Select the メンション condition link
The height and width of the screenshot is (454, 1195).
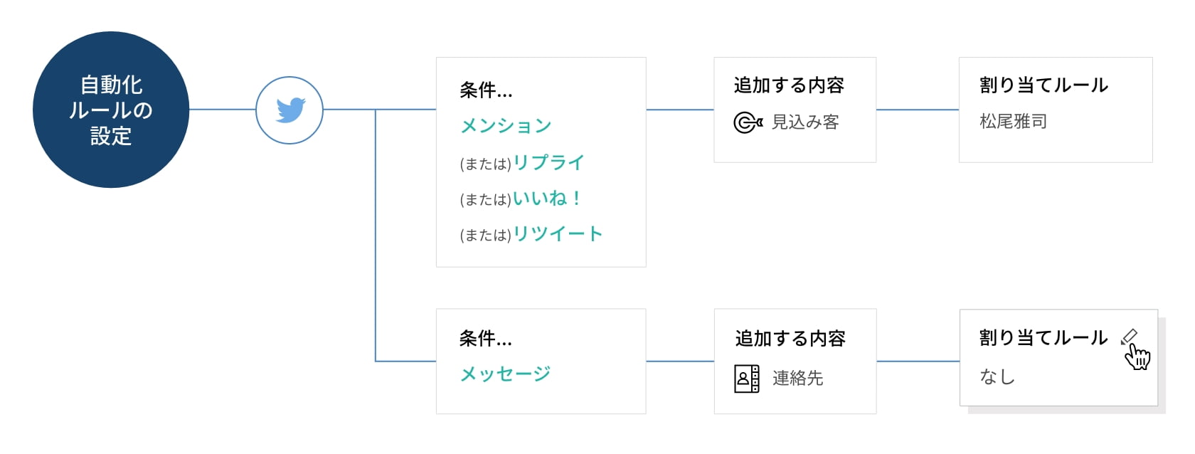pyautogui.click(x=506, y=126)
